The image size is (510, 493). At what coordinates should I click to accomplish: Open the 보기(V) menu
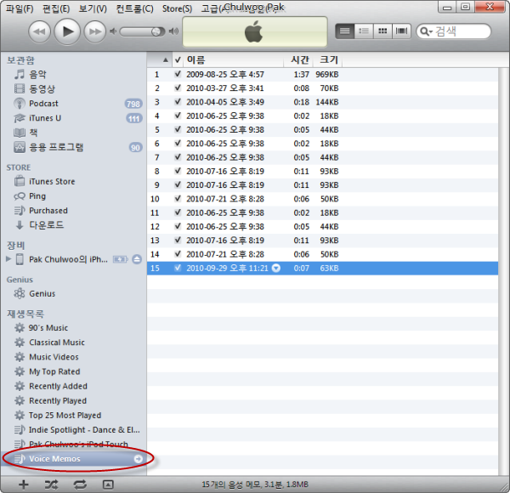(93, 8)
